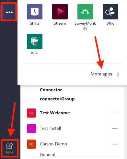Open the Test Install team

(51, 129)
